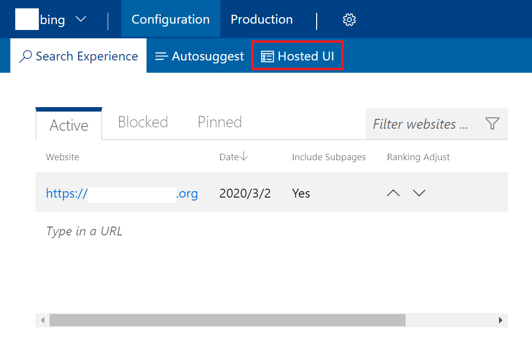The image size is (532, 345).
Task: Move the website down in ranking
Action: (x=419, y=193)
